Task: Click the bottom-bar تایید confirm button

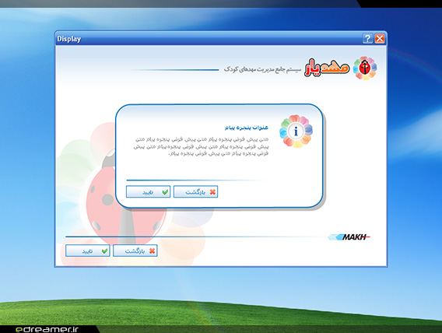Action: [x=87, y=251]
